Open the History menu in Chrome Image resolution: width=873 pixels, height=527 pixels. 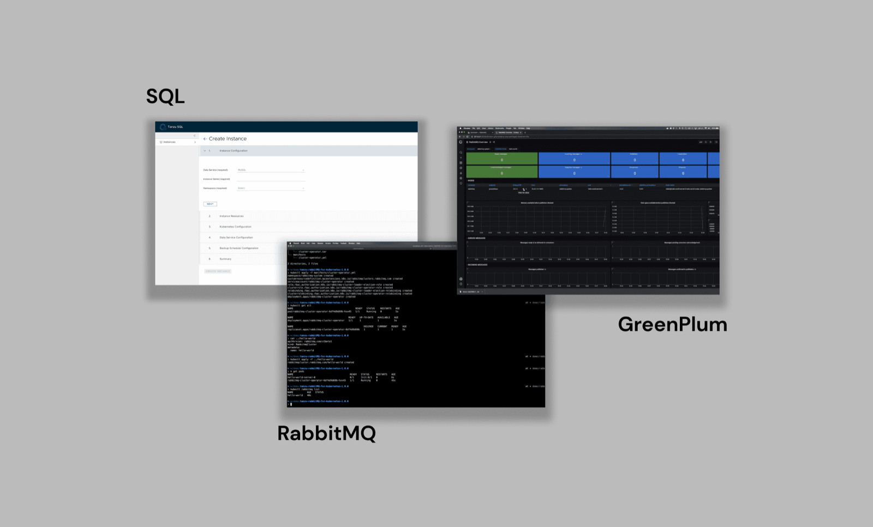[491, 129]
